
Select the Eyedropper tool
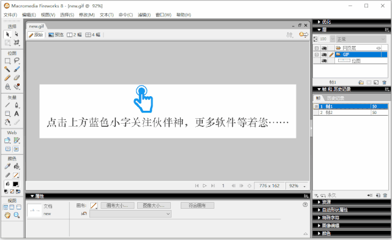[7, 167]
